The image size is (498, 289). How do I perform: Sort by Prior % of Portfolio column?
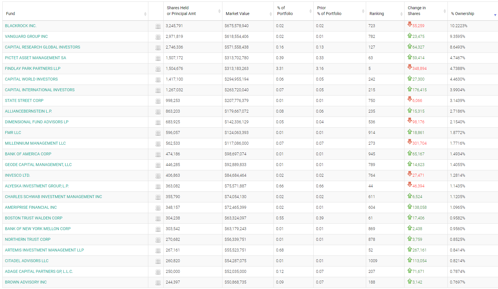point(340,11)
